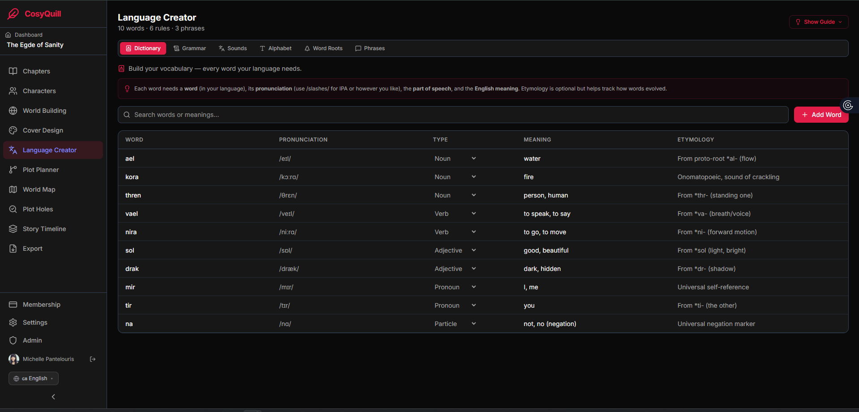
Task: Click the search magnifier icon in the search bar
Action: tap(127, 115)
